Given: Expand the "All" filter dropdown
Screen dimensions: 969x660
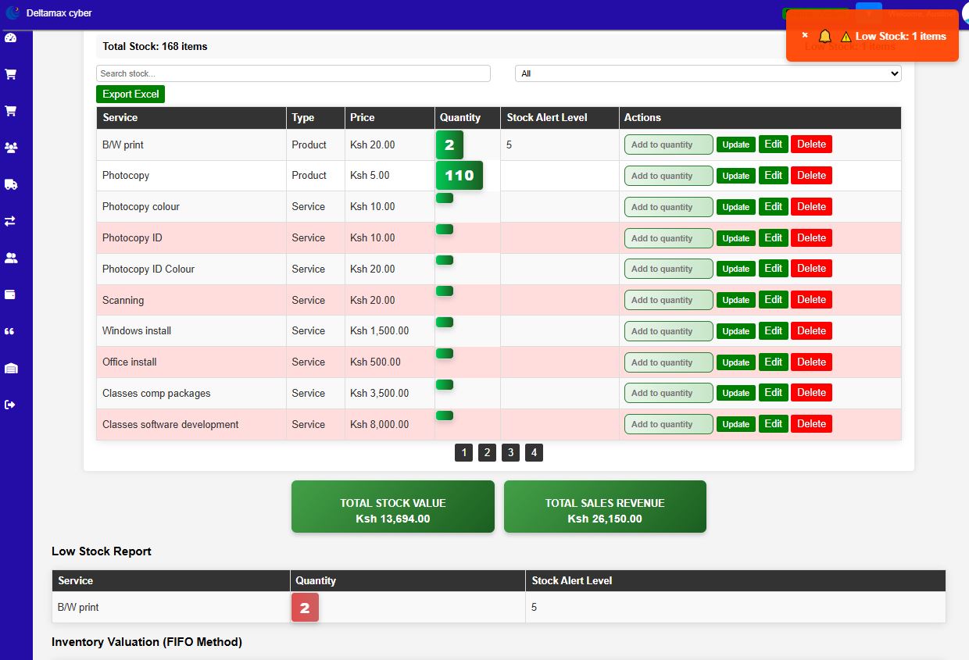Looking at the screenshot, I should (707, 73).
